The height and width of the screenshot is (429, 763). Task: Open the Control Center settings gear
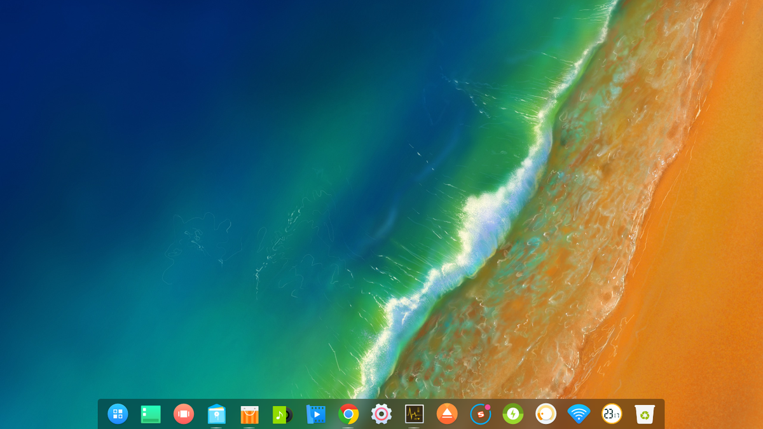381,414
